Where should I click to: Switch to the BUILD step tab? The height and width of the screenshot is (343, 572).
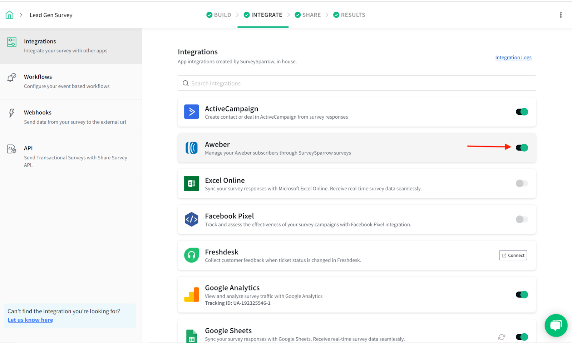pyautogui.click(x=219, y=15)
